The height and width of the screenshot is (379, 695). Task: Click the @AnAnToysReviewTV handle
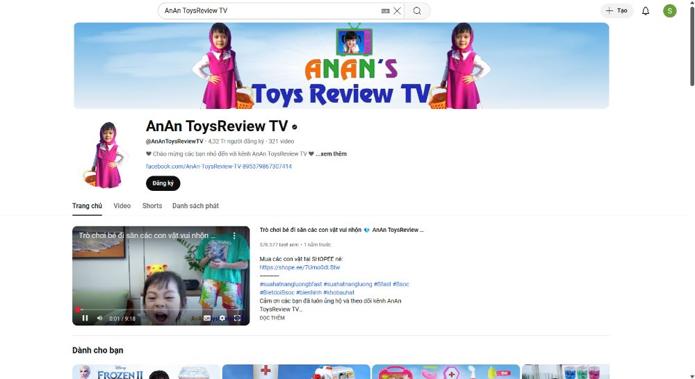point(174,141)
